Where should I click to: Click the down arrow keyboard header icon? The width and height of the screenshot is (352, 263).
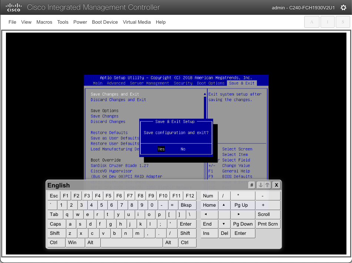coord(261,185)
